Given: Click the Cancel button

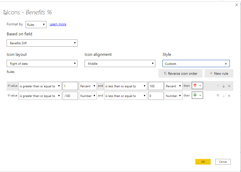Looking at the screenshot, I should (x=223, y=162).
